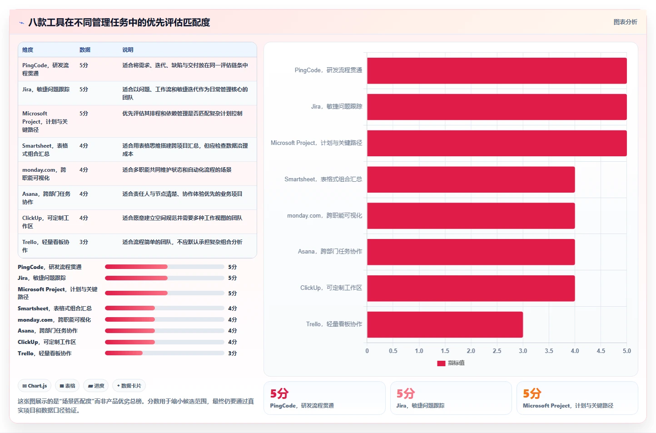Click the x-axis tick label 5.0
Screen dimensions: 656x433
click(x=627, y=351)
